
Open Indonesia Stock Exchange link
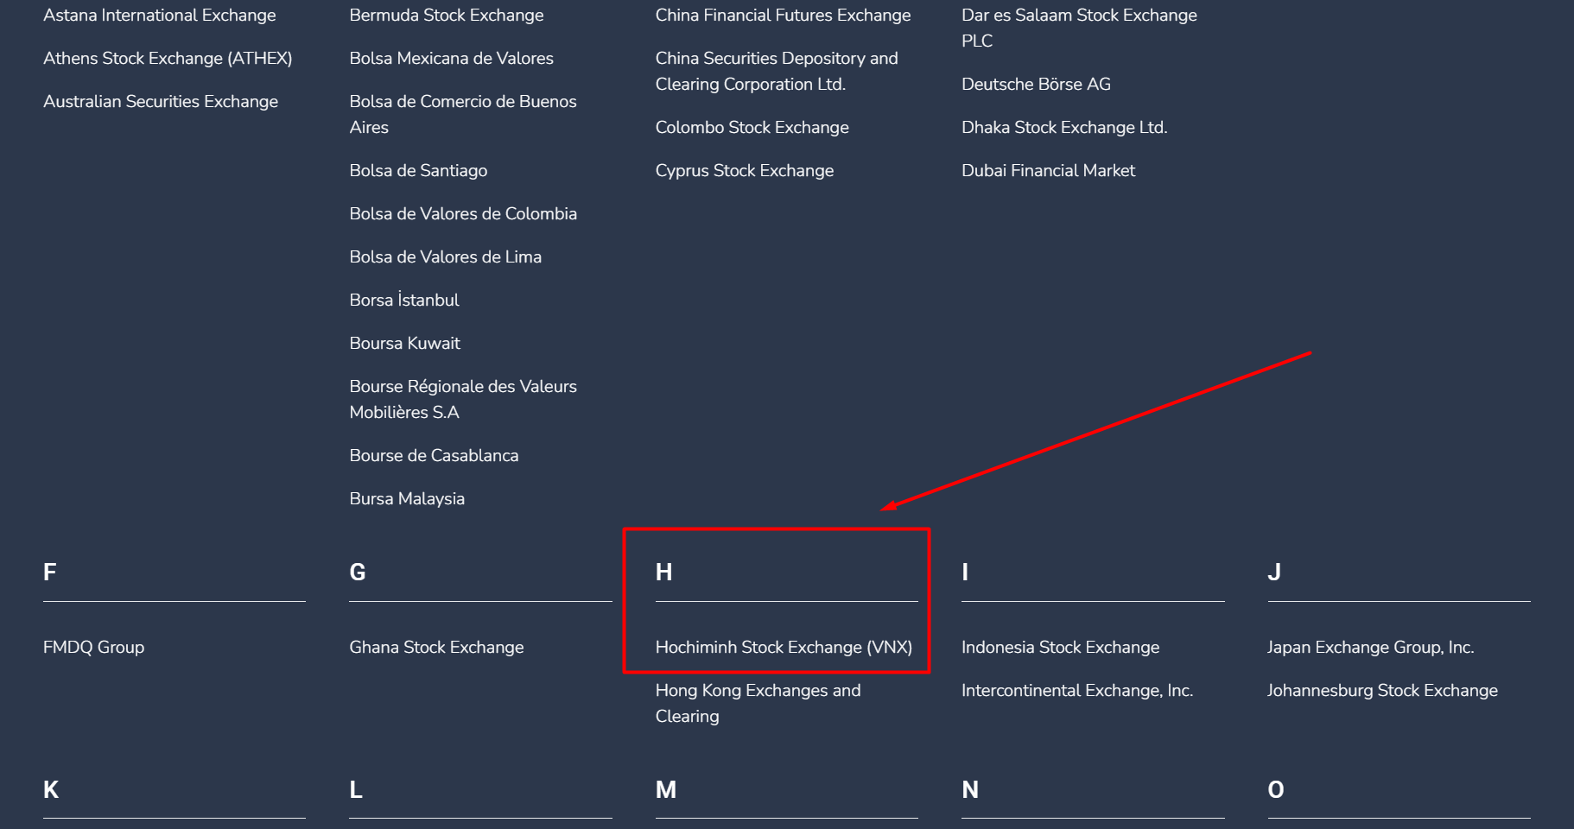tap(1061, 647)
